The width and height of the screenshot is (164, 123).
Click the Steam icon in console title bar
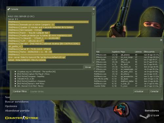pos(9,9)
